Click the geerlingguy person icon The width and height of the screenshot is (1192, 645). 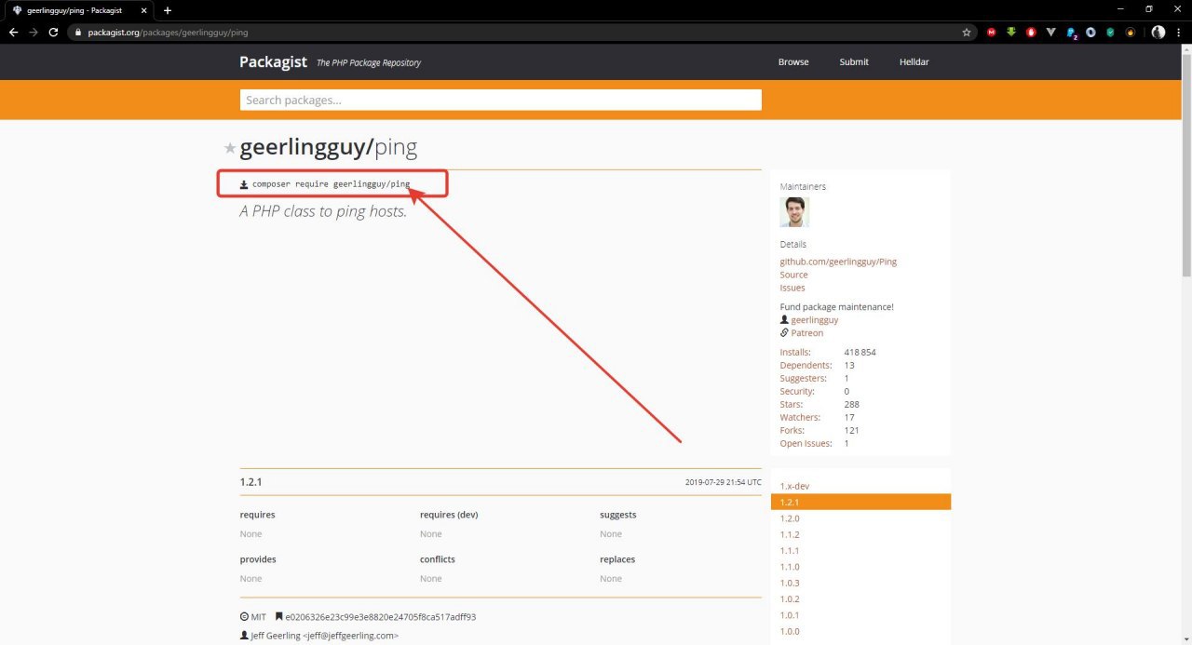pos(784,320)
